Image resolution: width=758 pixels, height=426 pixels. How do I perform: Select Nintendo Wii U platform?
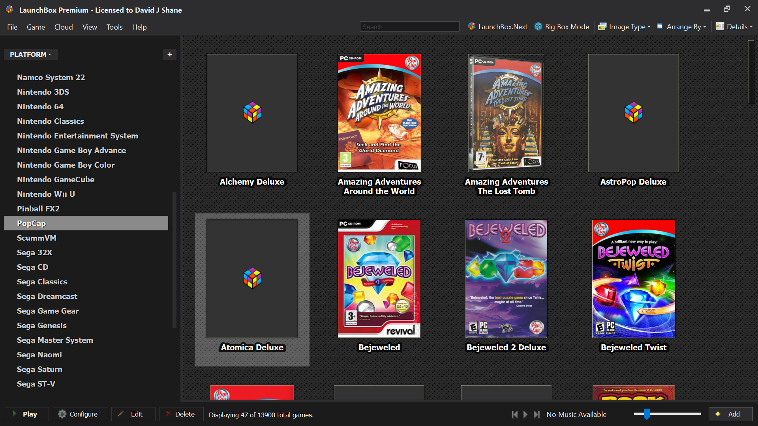click(46, 194)
